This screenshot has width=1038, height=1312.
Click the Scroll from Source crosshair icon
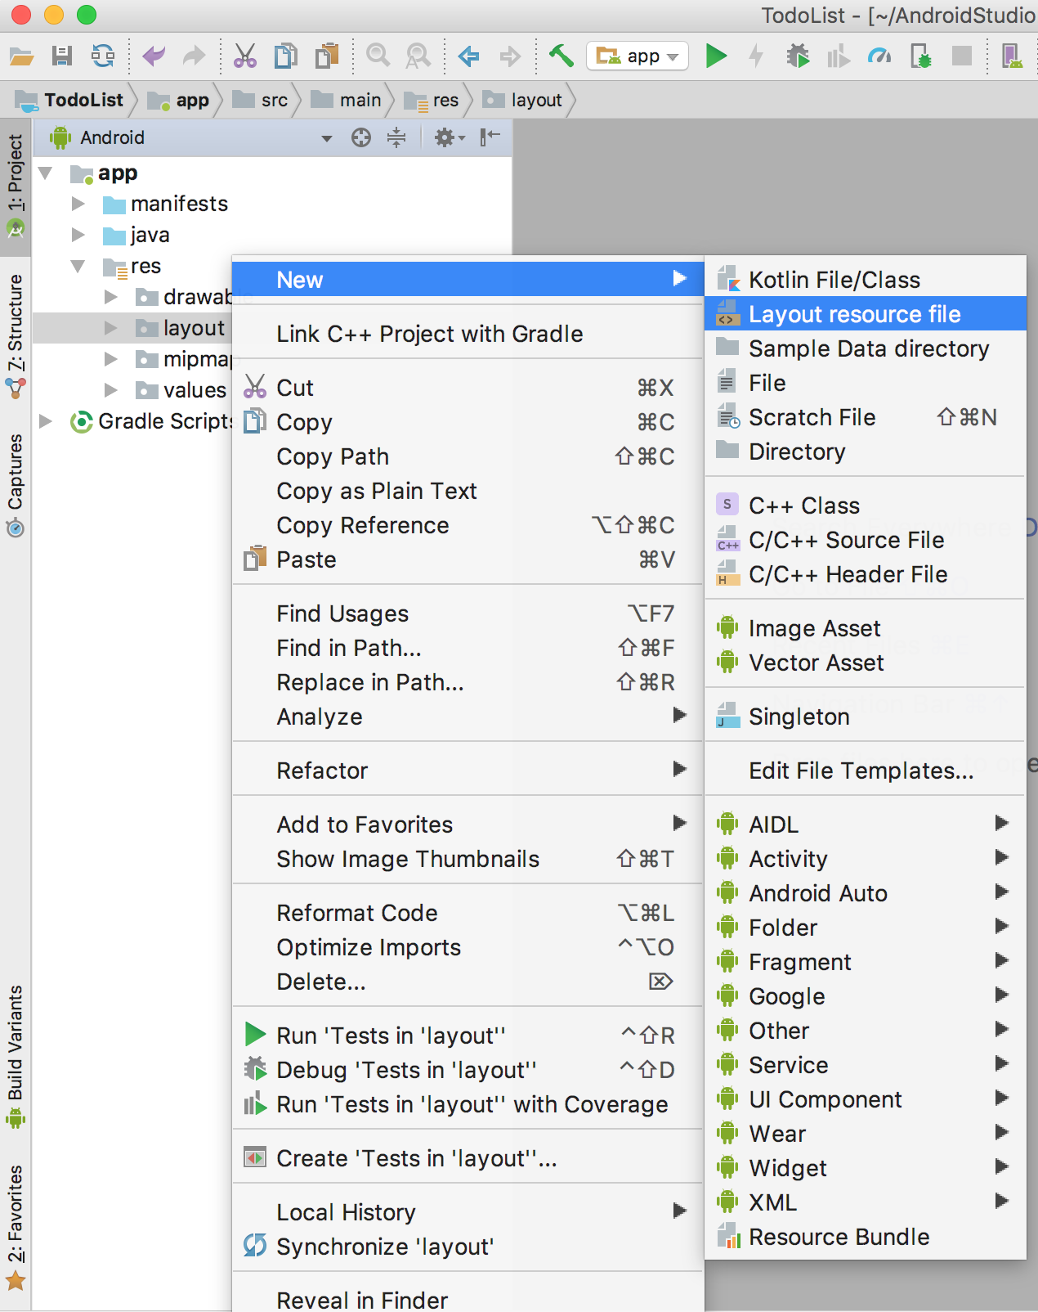tap(361, 137)
